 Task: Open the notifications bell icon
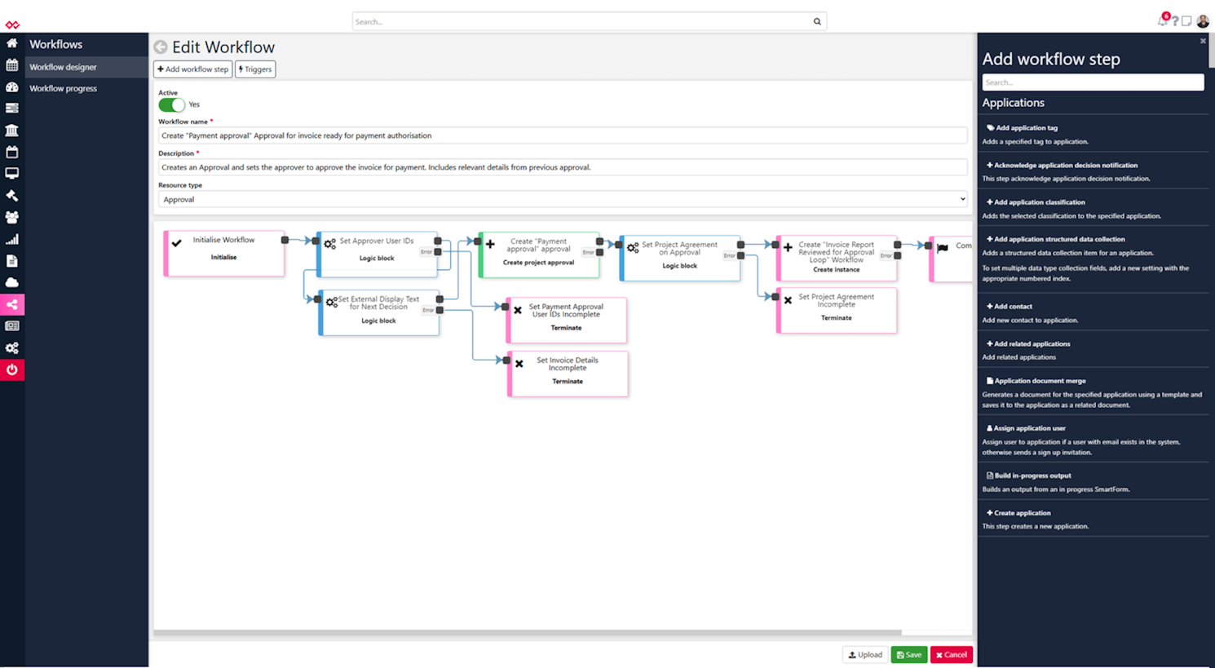[1163, 20]
